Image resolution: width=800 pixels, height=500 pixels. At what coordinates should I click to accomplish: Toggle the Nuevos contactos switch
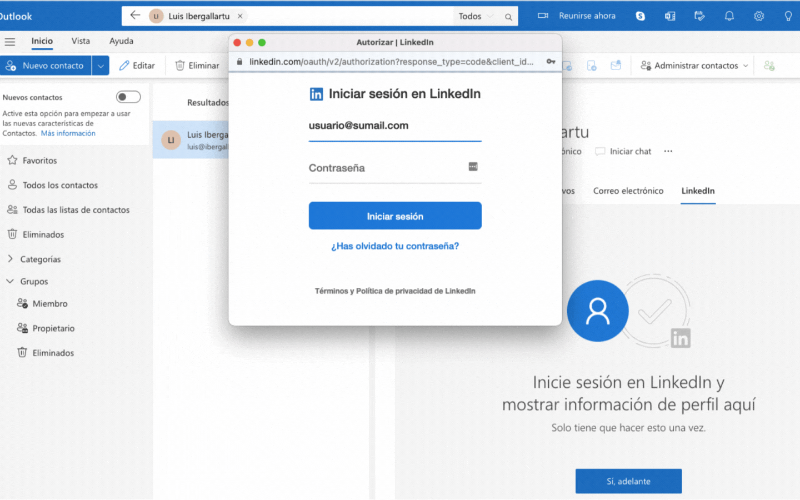(128, 97)
